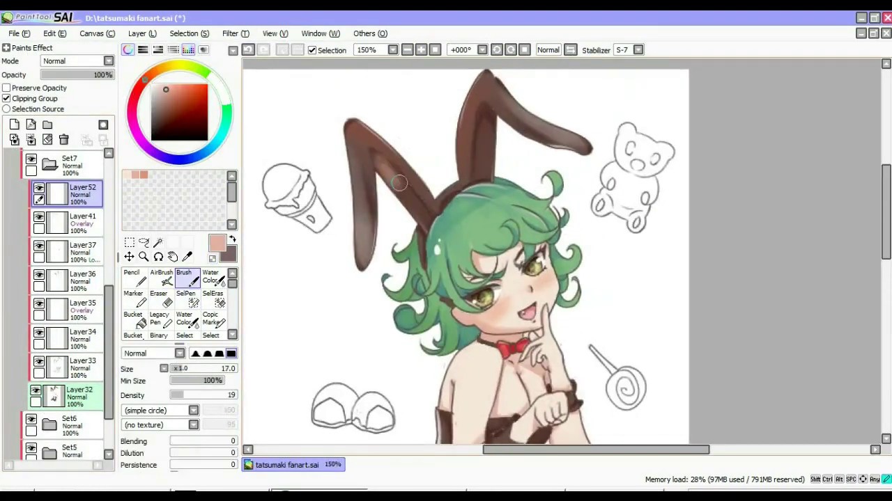892x501 pixels.
Task: Open the Window menu
Action: click(x=321, y=33)
